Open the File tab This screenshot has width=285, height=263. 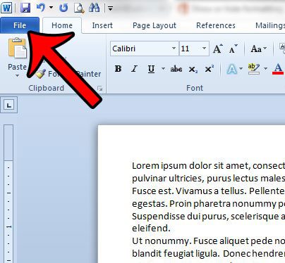click(20, 25)
